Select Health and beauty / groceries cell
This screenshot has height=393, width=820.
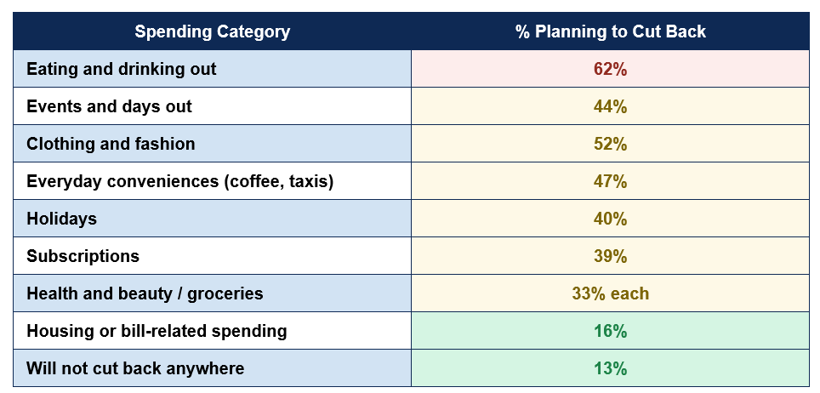point(213,293)
